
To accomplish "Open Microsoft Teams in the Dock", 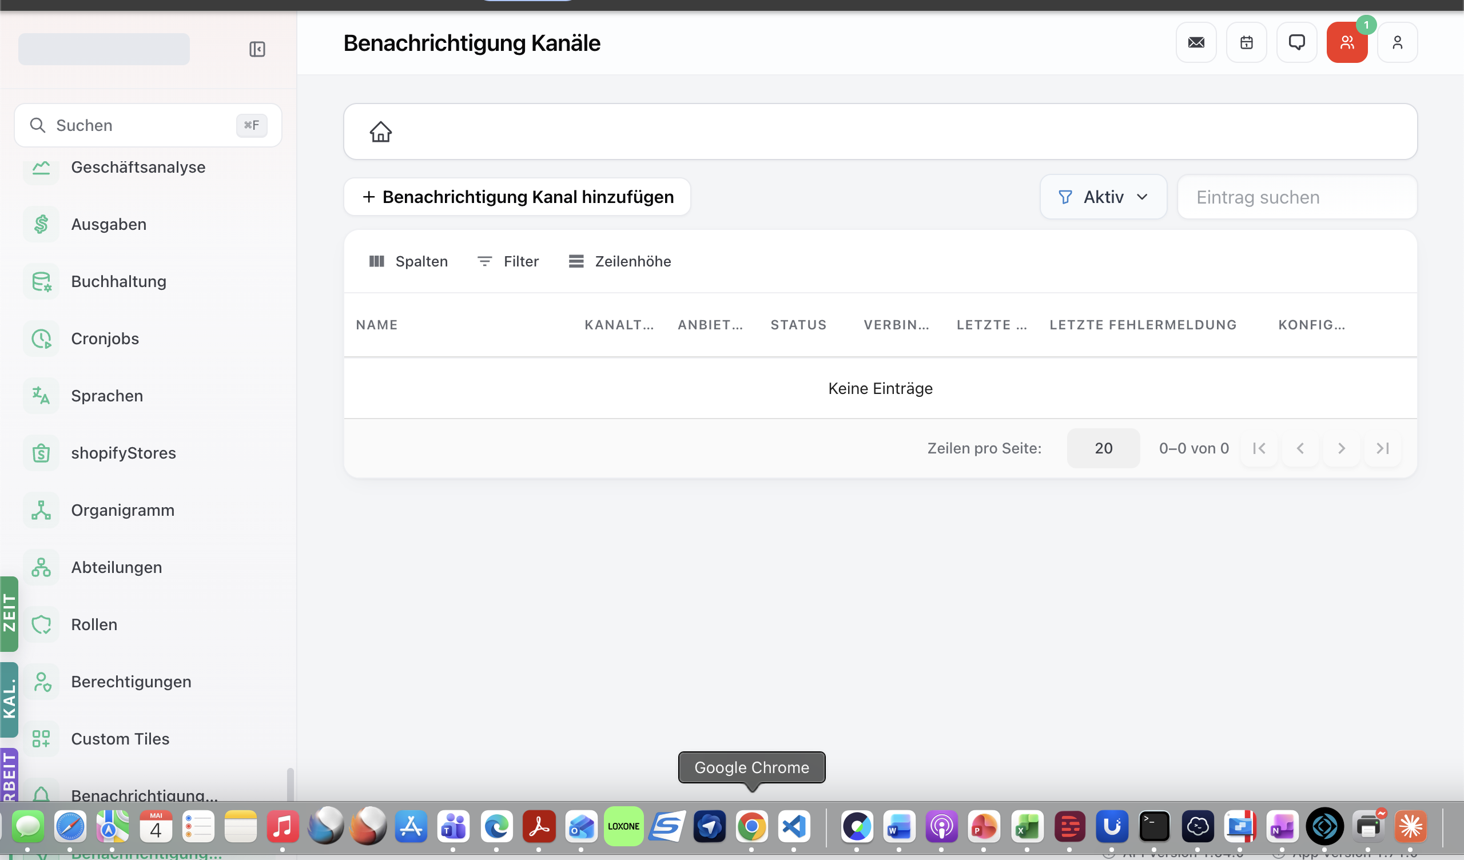I will (453, 826).
